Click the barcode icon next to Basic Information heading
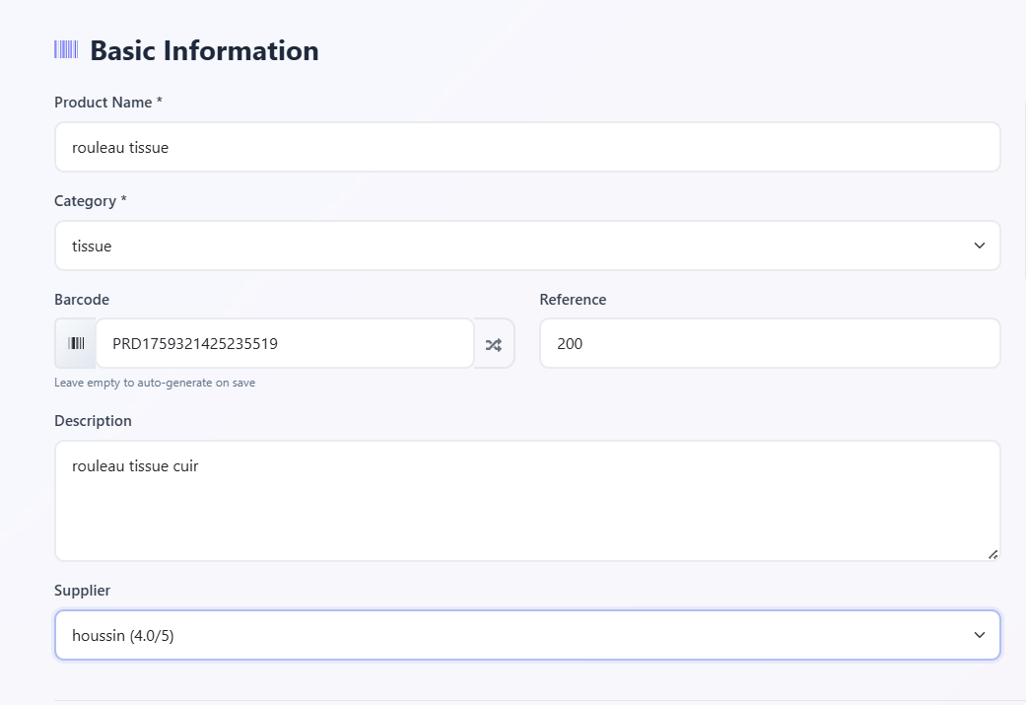The height and width of the screenshot is (705, 1026). pos(66,49)
